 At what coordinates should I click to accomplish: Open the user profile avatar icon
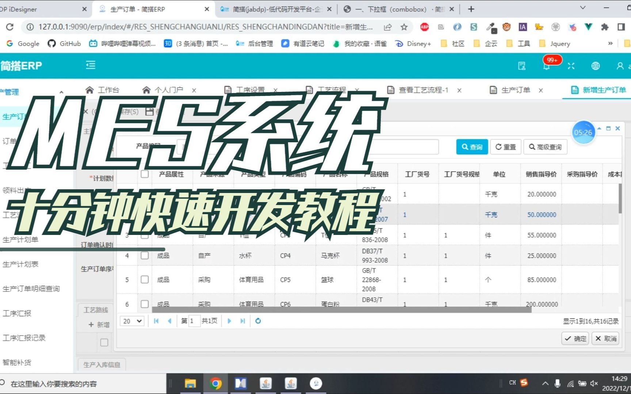(x=620, y=66)
